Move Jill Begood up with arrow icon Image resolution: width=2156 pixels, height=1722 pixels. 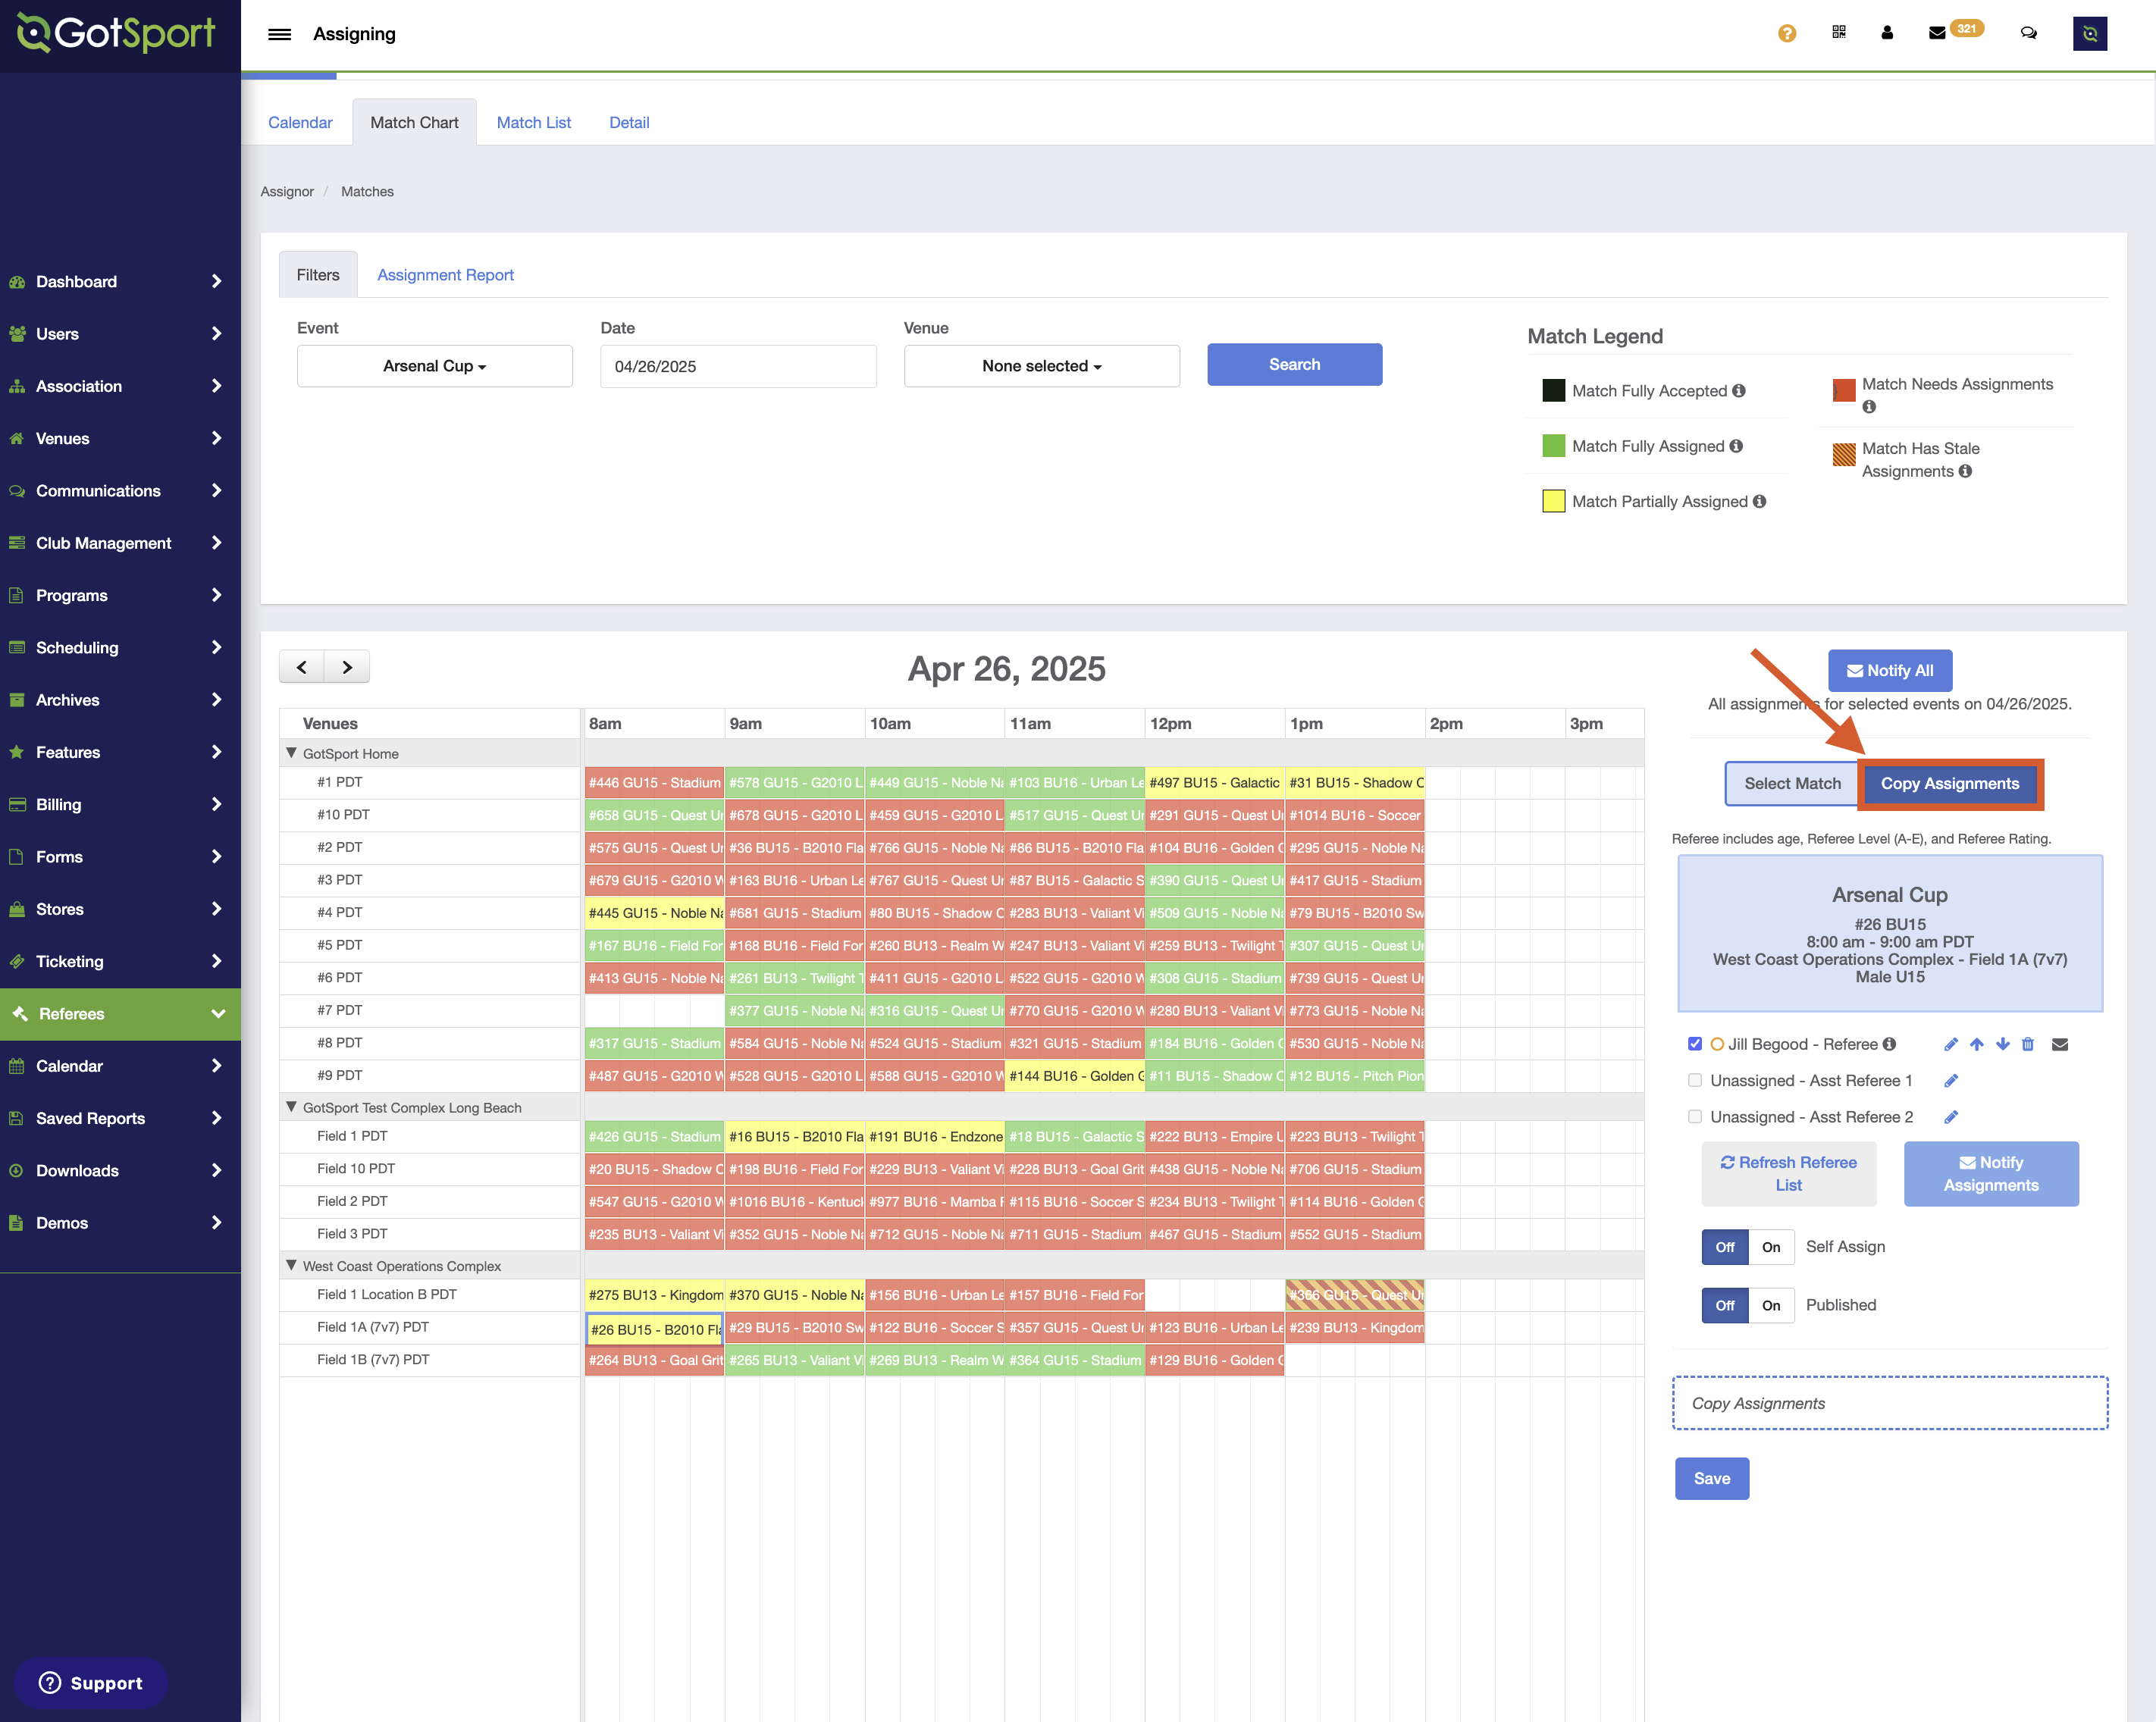tap(1976, 1044)
